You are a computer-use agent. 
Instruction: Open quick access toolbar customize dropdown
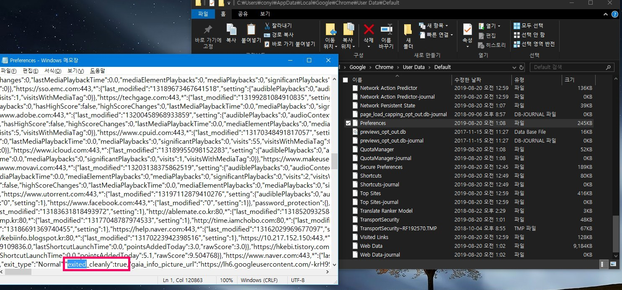pyautogui.click(x=229, y=3)
